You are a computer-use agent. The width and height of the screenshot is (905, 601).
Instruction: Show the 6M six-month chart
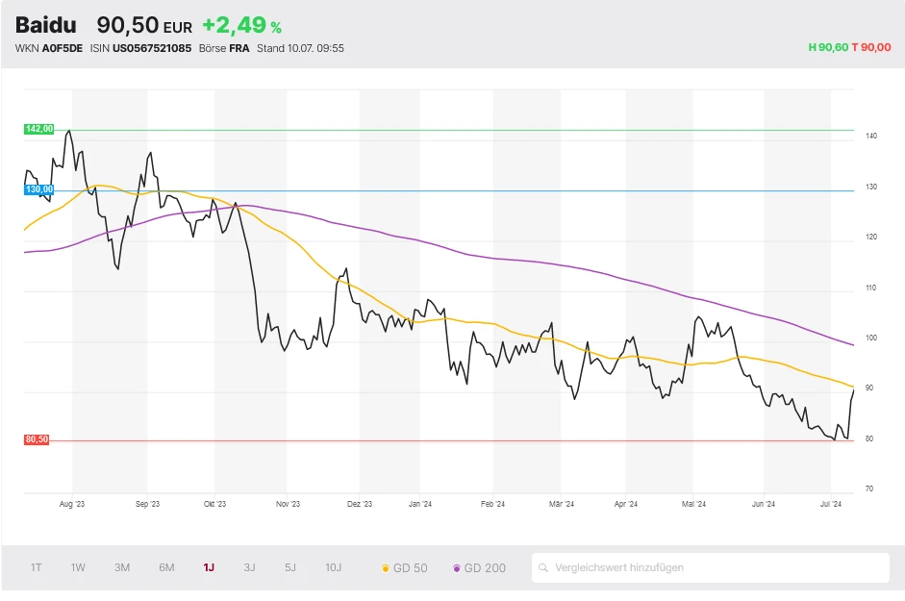point(165,568)
